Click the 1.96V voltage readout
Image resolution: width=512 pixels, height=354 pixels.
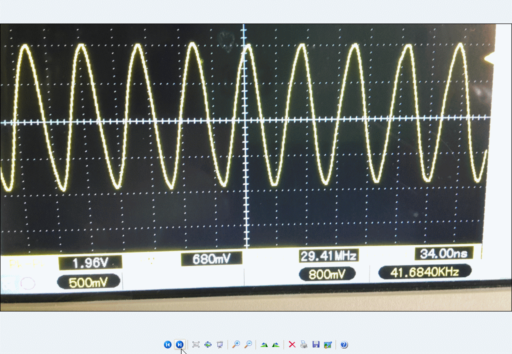point(90,262)
